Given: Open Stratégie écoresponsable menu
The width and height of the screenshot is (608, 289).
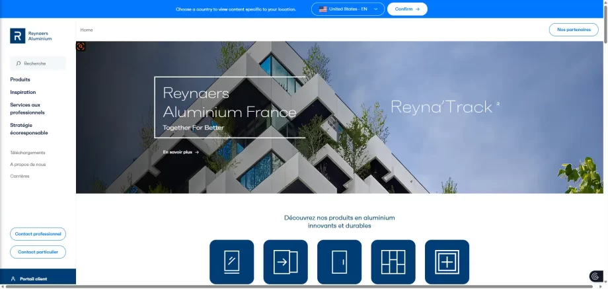Looking at the screenshot, I should [29, 129].
